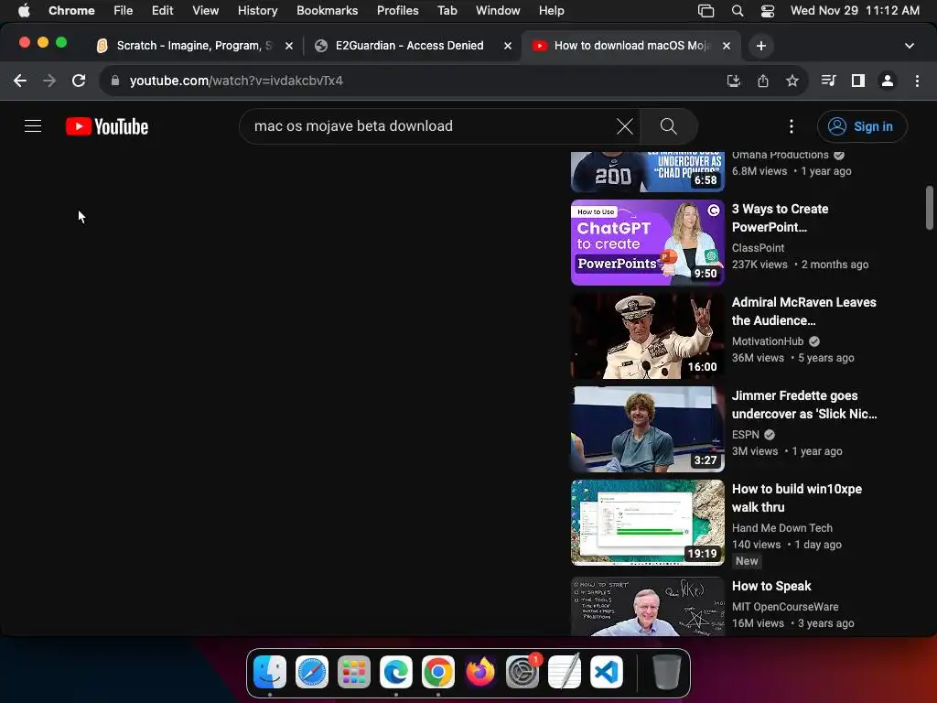Sign in to YouTube
This screenshot has width=937, height=703.
(x=862, y=126)
